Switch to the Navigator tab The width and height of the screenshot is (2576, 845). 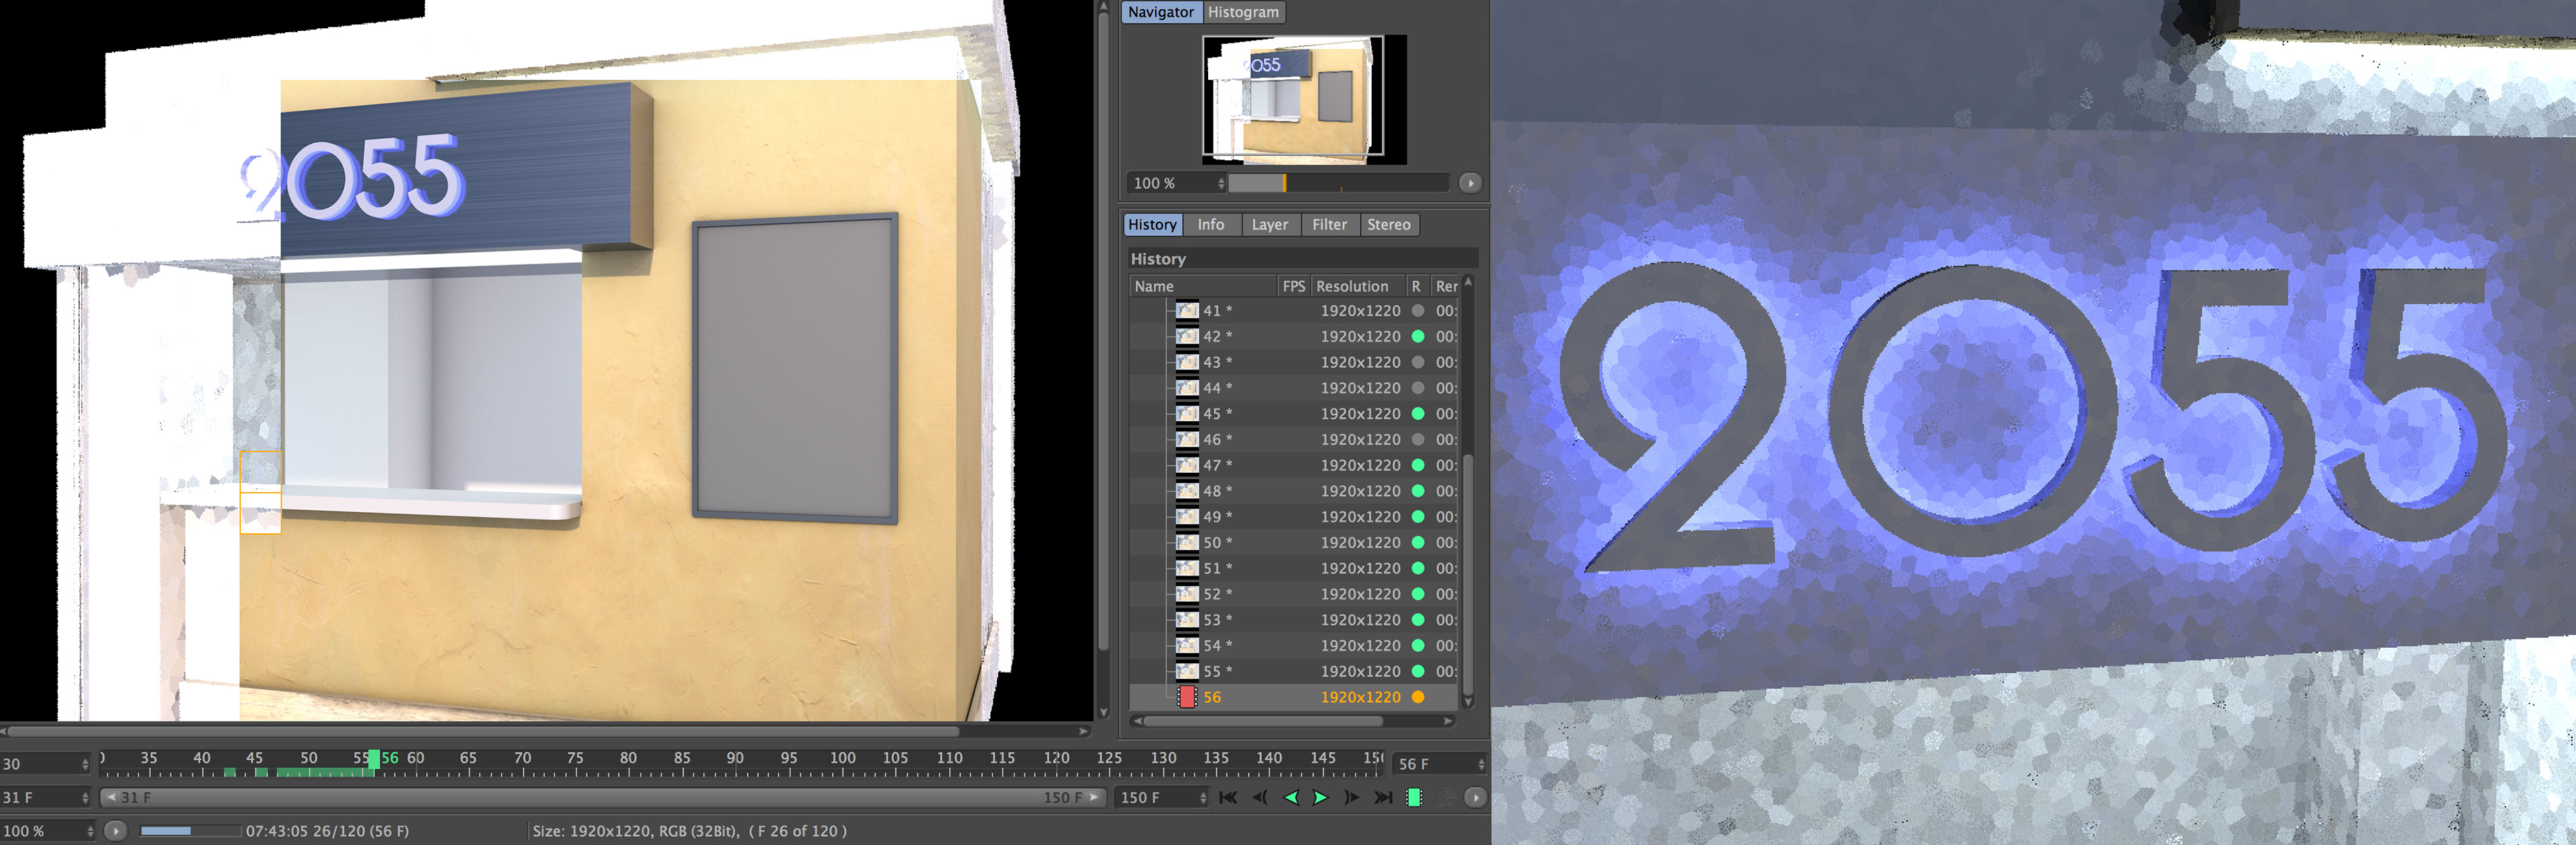click(1160, 12)
